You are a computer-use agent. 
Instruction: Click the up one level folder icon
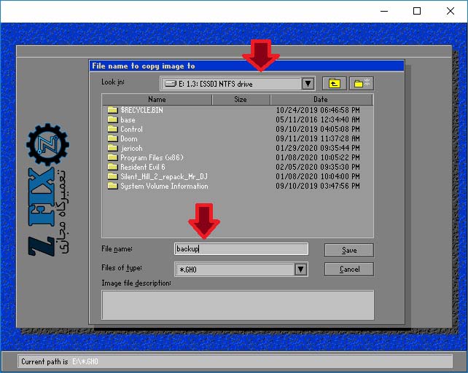(x=334, y=84)
